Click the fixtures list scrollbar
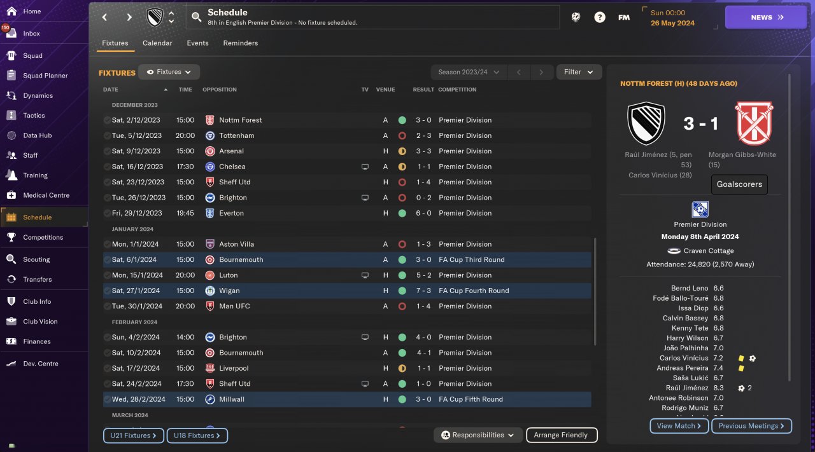815x452 pixels. 595,291
